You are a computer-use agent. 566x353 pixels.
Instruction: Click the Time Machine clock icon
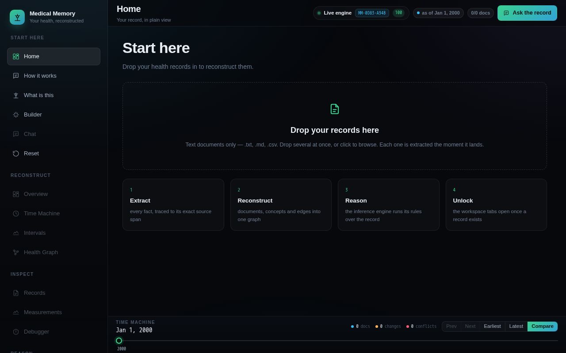point(16,214)
